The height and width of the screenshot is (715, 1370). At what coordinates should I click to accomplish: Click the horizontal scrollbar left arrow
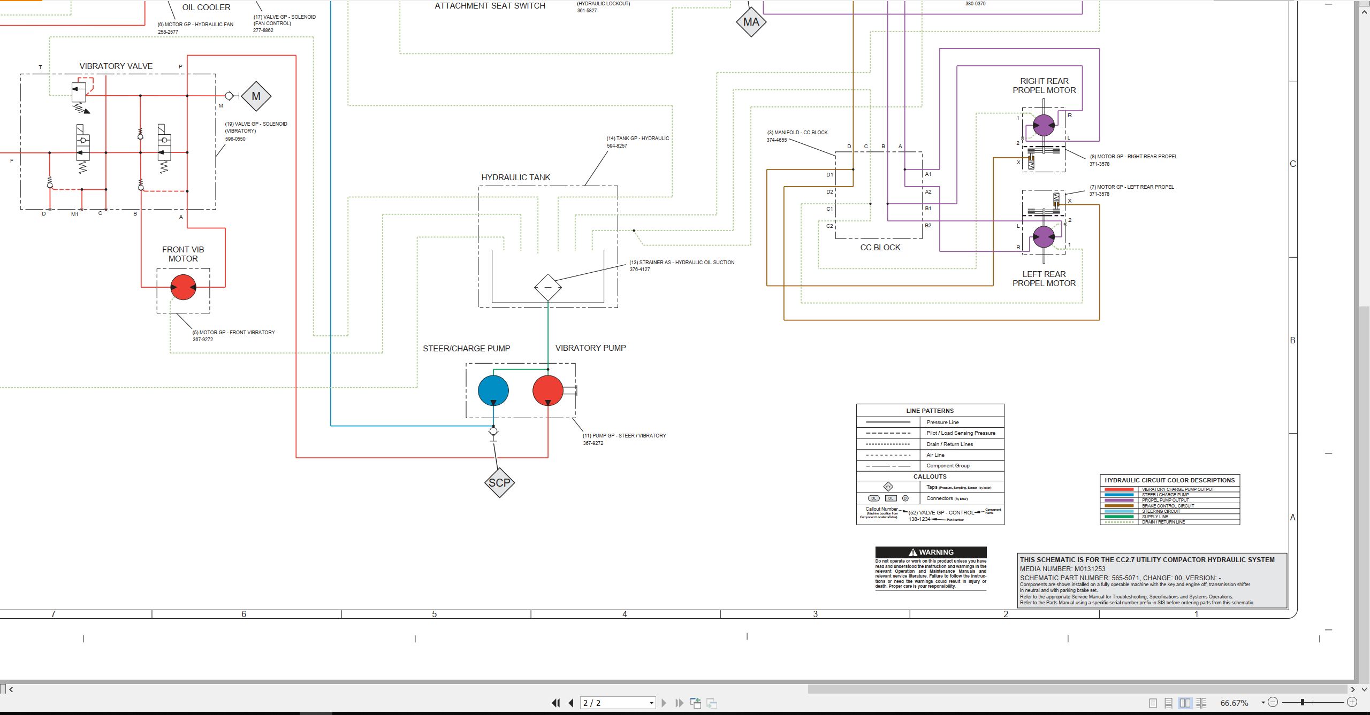point(11,689)
